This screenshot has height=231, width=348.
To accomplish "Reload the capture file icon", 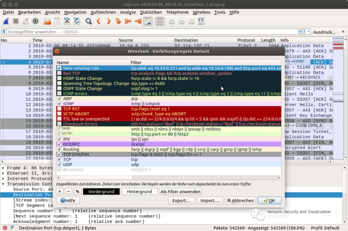I will click(77, 21).
